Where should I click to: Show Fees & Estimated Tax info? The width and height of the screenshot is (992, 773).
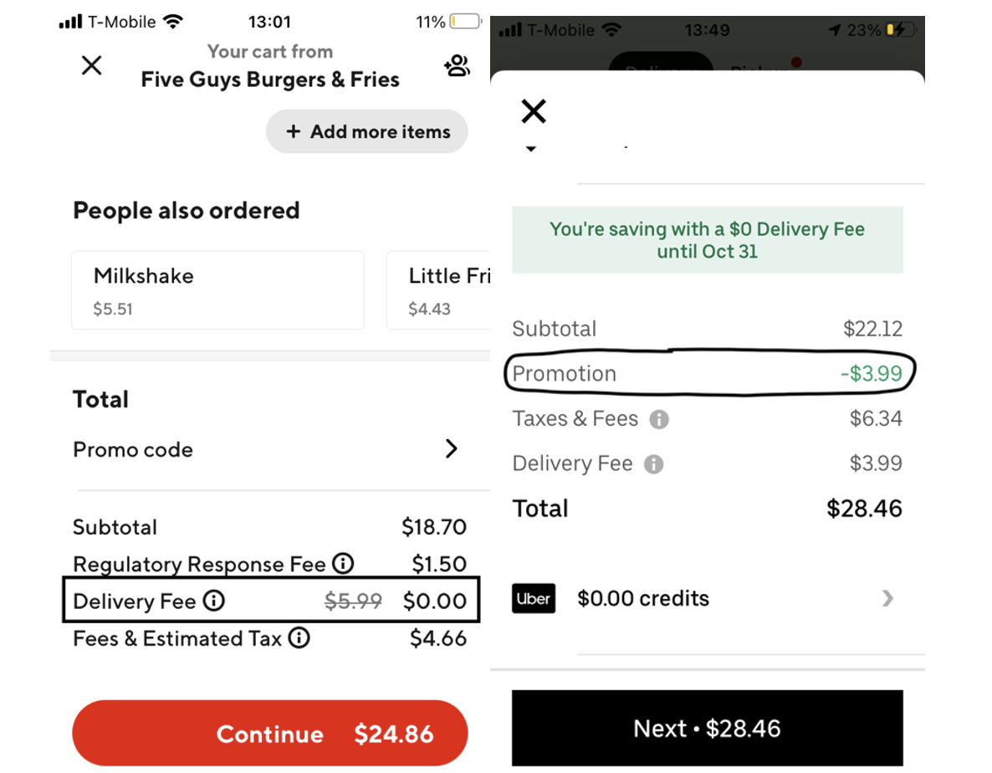(299, 638)
